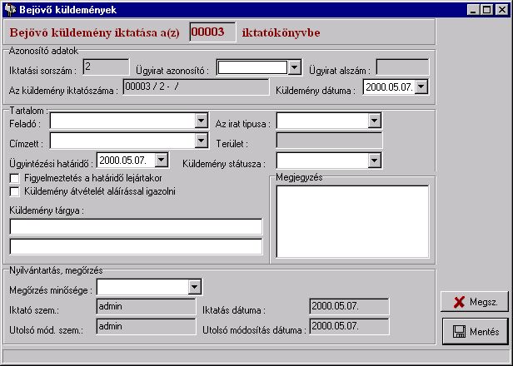
Task: Open the Feladó dropdown list
Action: [x=200, y=121]
